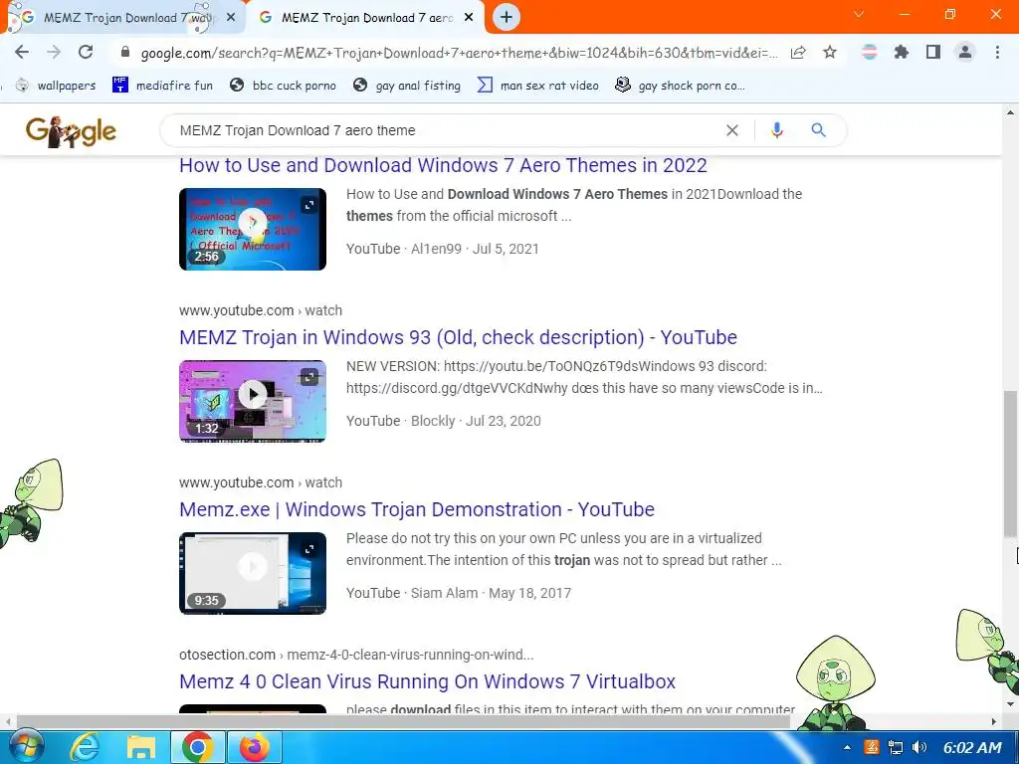This screenshot has height=764, width=1019.
Task: Submit search with magnifier icon
Action: (818, 130)
